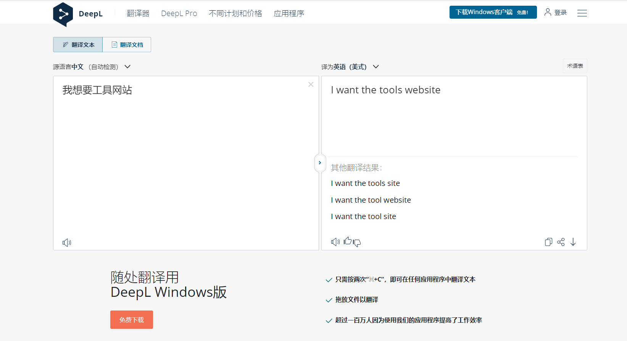Click the source text input area
The width and height of the screenshot is (627, 341).
[186, 163]
